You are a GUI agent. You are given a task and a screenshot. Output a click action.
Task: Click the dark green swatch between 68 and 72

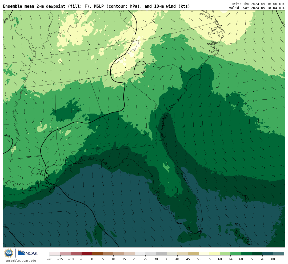point(247,254)
